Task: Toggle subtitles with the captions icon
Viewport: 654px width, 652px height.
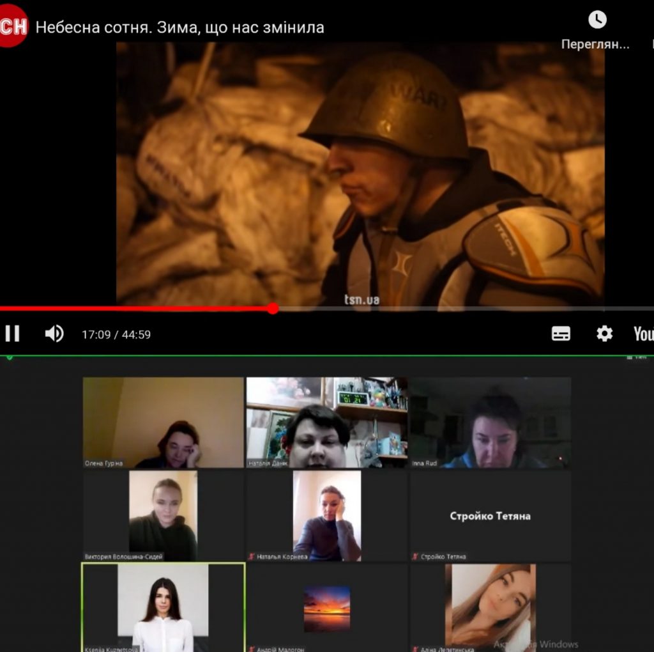Action: pyautogui.click(x=561, y=334)
